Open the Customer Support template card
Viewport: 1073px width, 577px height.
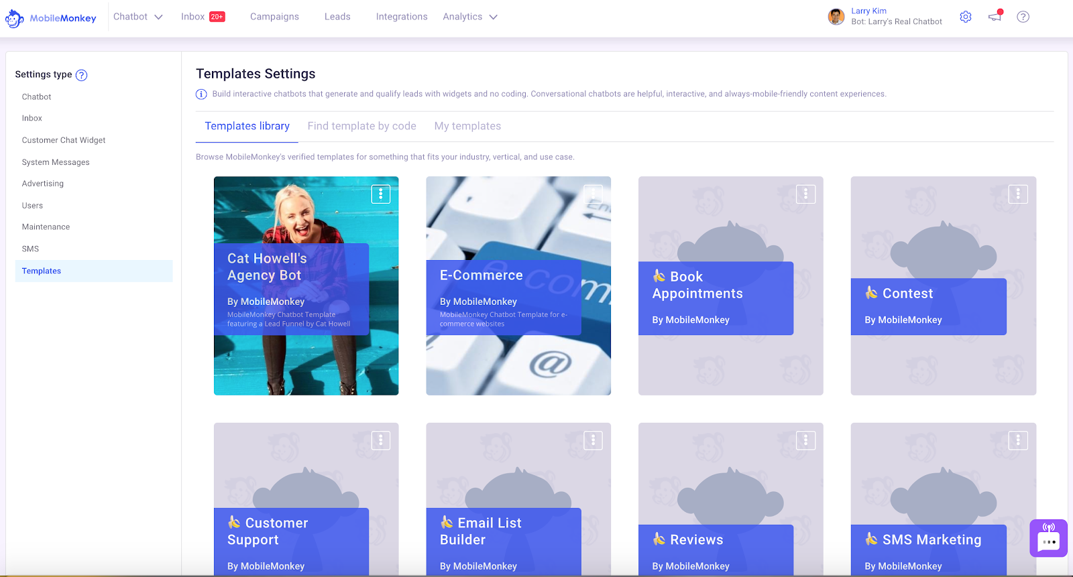306,499
